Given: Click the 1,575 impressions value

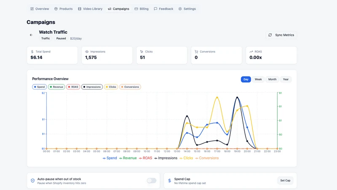Looking at the screenshot, I should [91, 57].
